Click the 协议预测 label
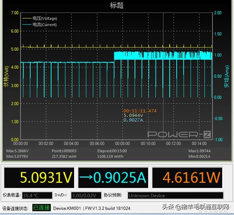 point(113,195)
